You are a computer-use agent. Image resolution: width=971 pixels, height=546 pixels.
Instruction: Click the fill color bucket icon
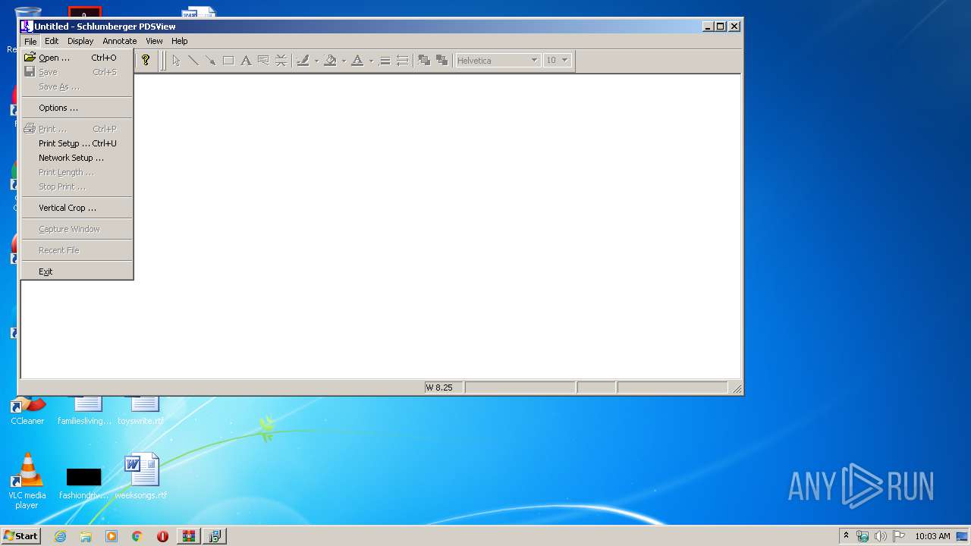pos(330,60)
